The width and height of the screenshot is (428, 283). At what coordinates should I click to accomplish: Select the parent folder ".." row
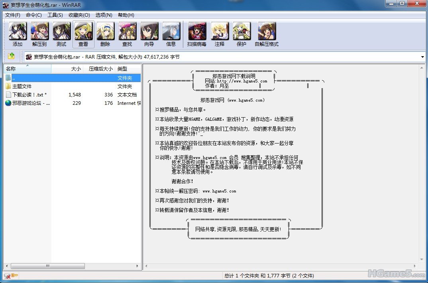pos(73,78)
